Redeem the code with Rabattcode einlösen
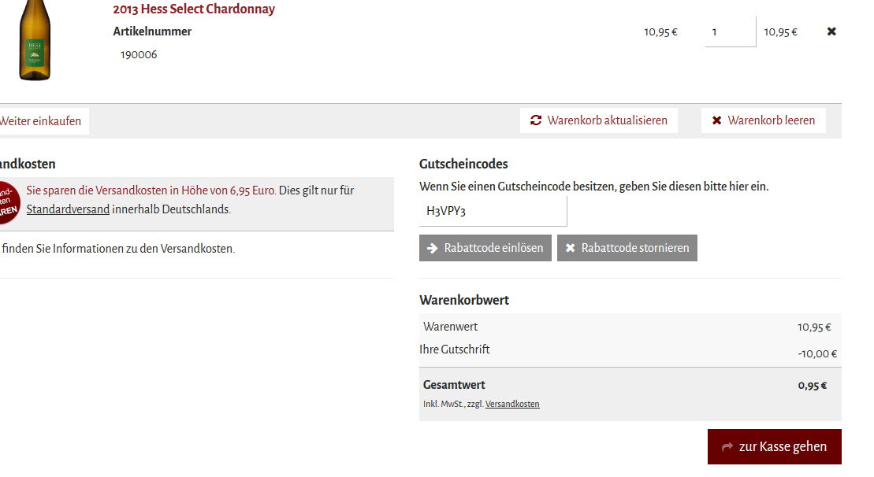Image resolution: width=874 pixels, height=477 pixels. tap(485, 248)
